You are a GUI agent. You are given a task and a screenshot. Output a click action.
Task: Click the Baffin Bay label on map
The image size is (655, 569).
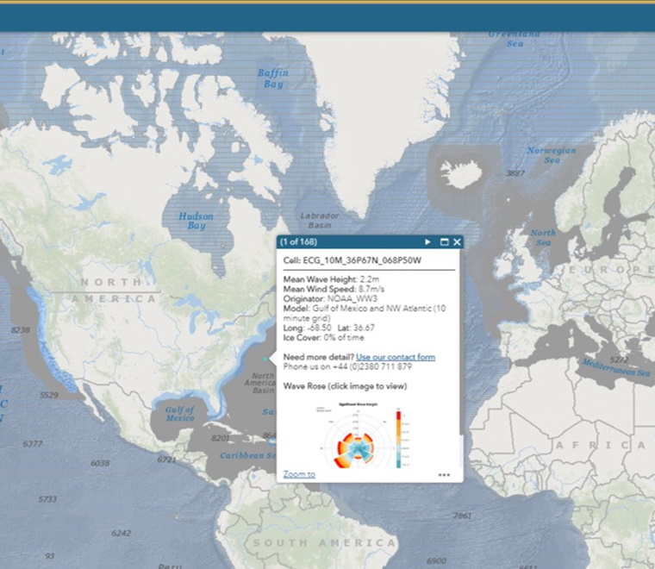pyautogui.click(x=271, y=78)
